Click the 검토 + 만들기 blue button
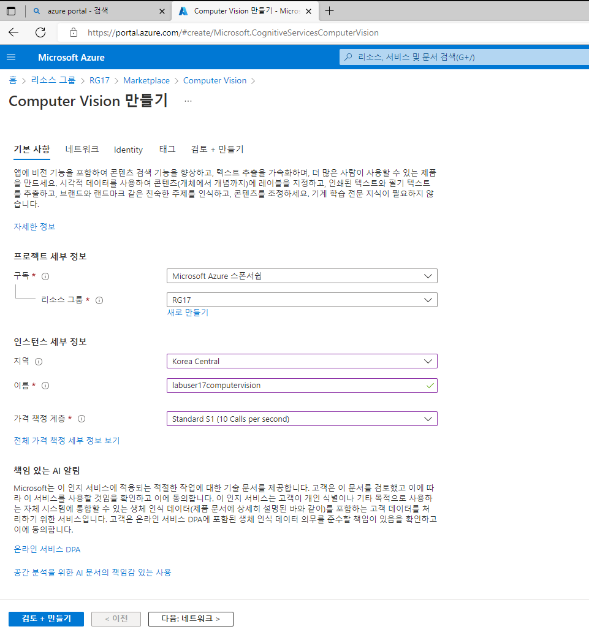The width and height of the screenshot is (589, 632). click(x=47, y=619)
